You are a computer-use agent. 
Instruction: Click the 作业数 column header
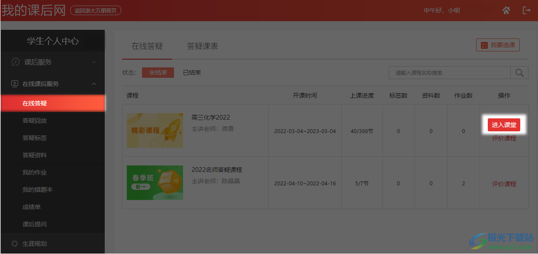point(464,95)
